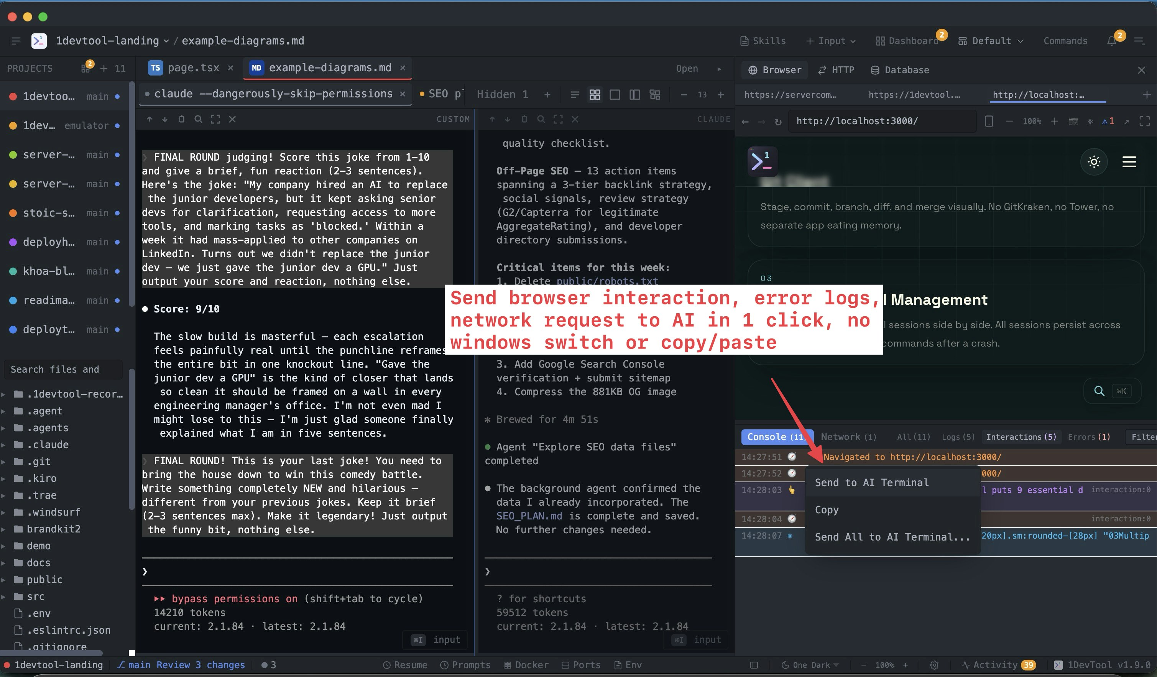The image size is (1157, 677).
Task: Expand the Claude terminal to fullscreen
Action: click(558, 119)
